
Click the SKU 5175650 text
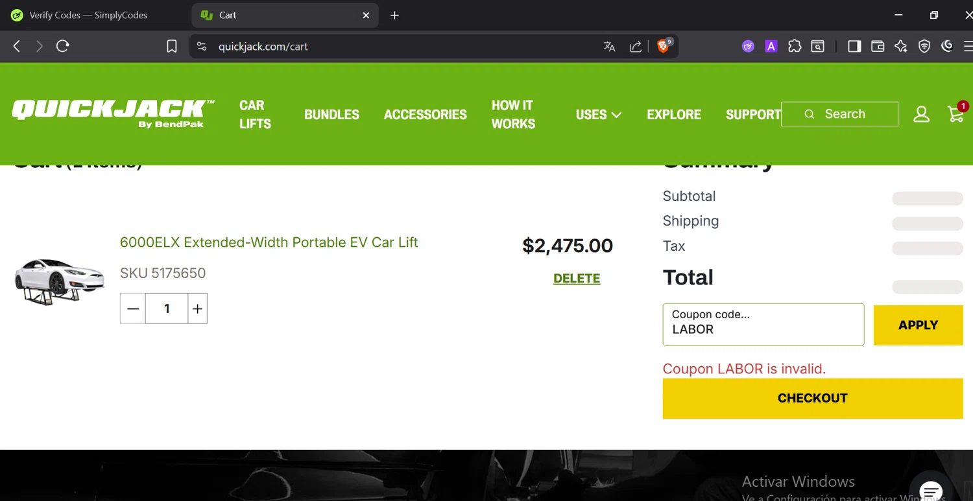[x=163, y=273]
